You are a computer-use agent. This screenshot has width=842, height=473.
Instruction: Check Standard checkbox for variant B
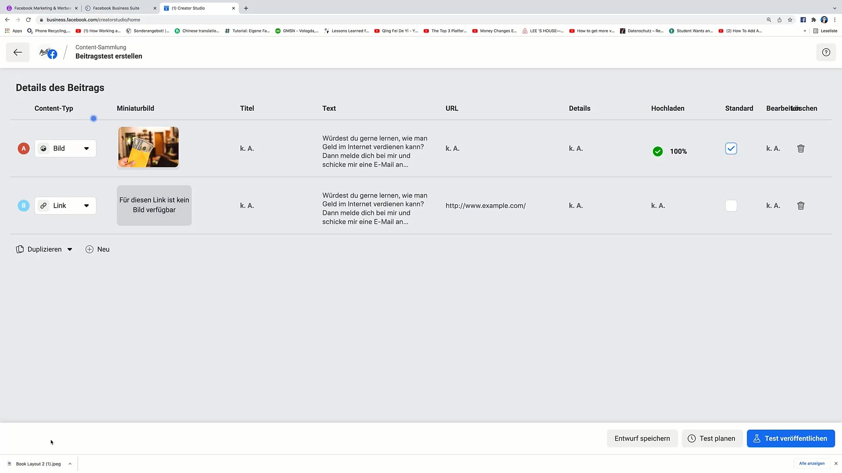tap(731, 206)
